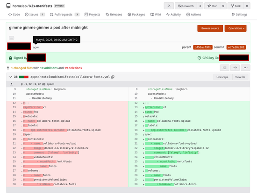
Task: Open the watchers count showing 3
Action: (x=200, y=6)
